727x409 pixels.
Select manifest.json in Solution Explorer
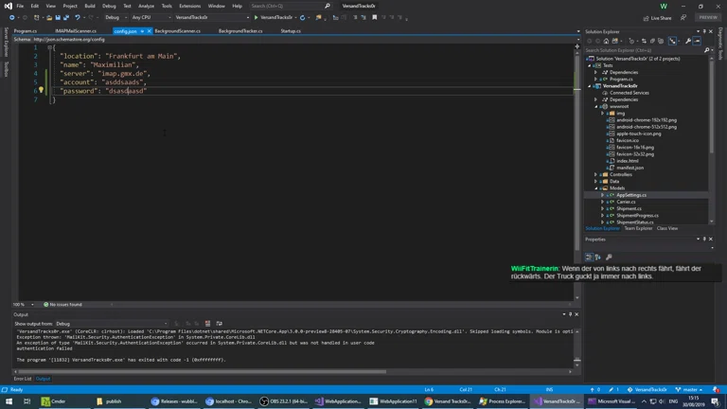[629, 168]
